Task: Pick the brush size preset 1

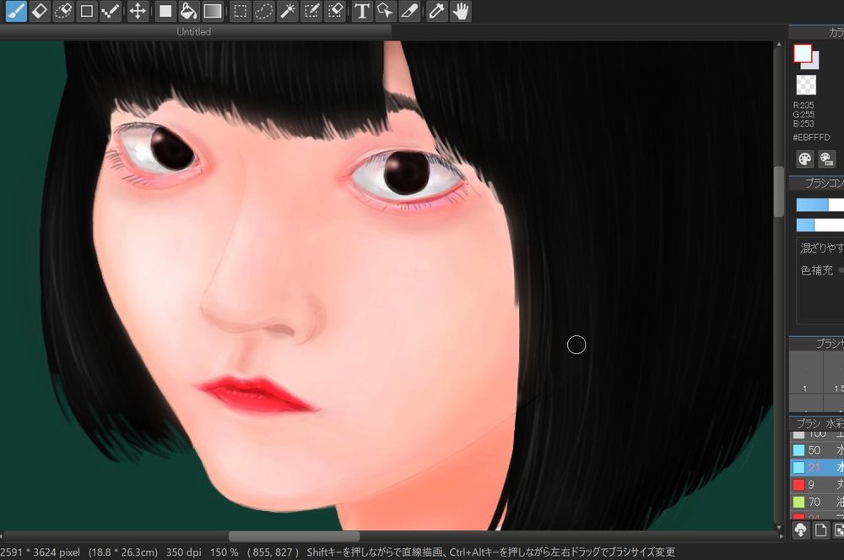Action: click(806, 372)
